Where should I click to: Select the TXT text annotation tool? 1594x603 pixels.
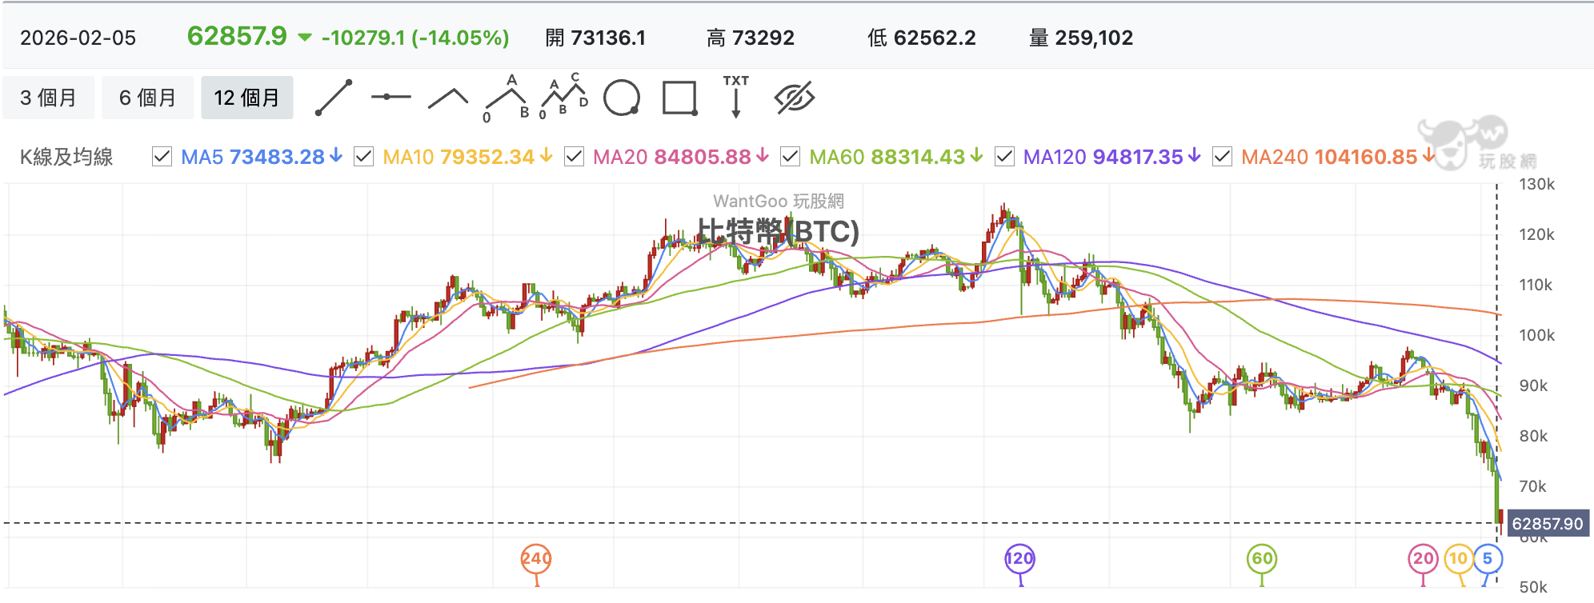(736, 97)
